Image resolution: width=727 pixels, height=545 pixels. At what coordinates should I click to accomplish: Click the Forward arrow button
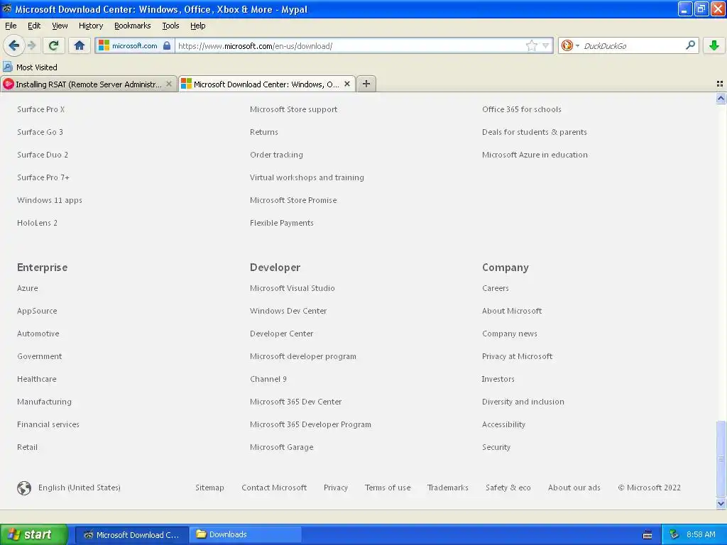pyautogui.click(x=32, y=45)
